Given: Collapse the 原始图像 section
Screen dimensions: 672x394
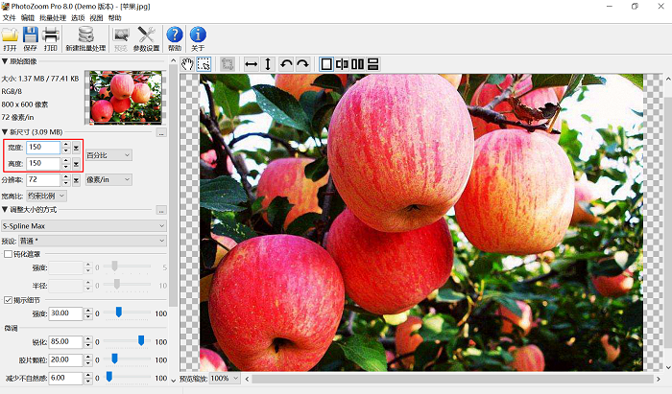Looking at the screenshot, I should (4, 61).
